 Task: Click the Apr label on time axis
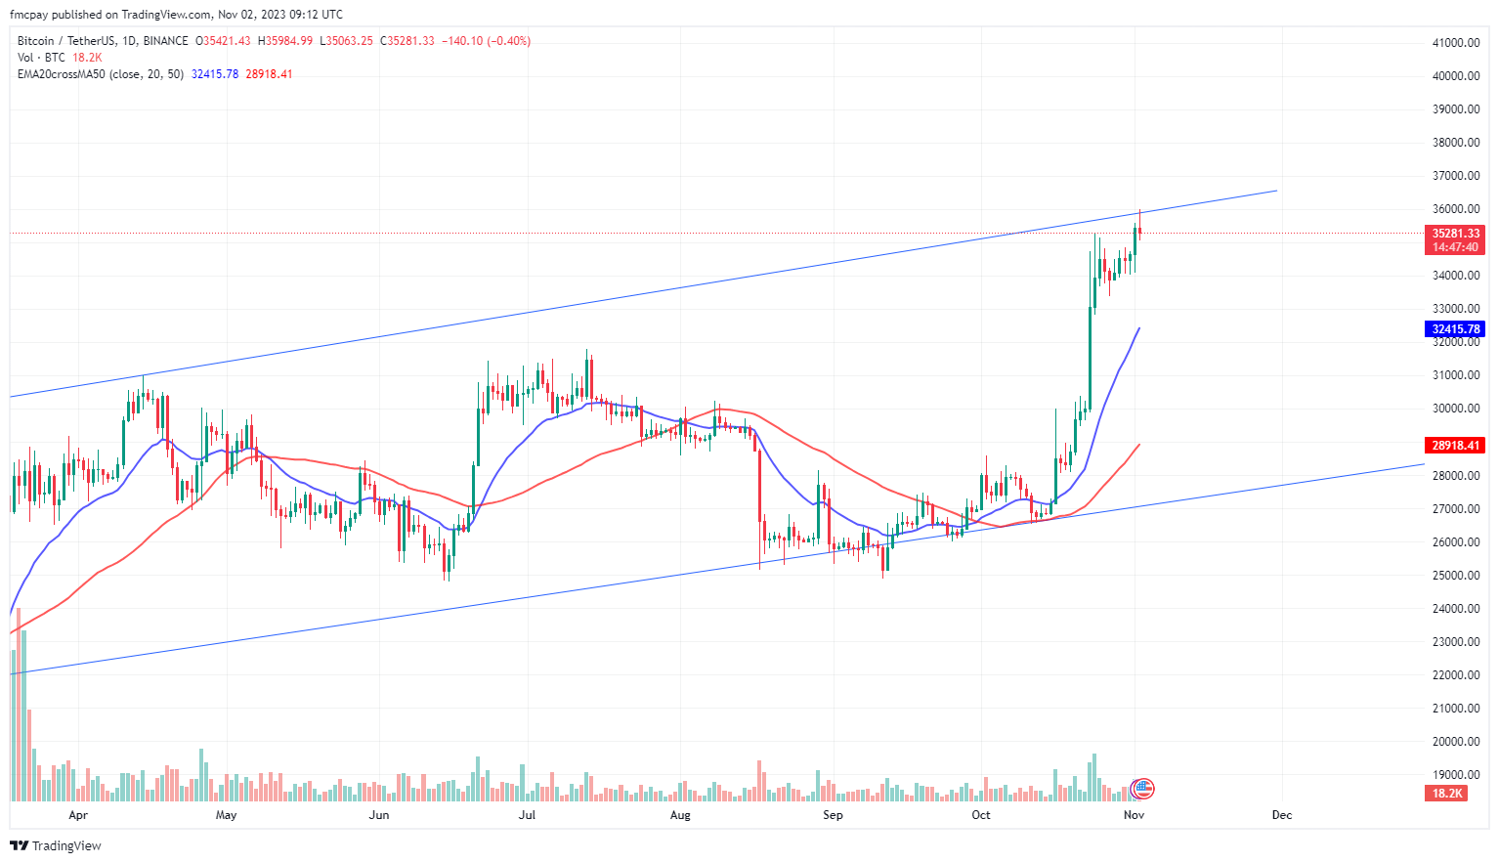pos(78,815)
